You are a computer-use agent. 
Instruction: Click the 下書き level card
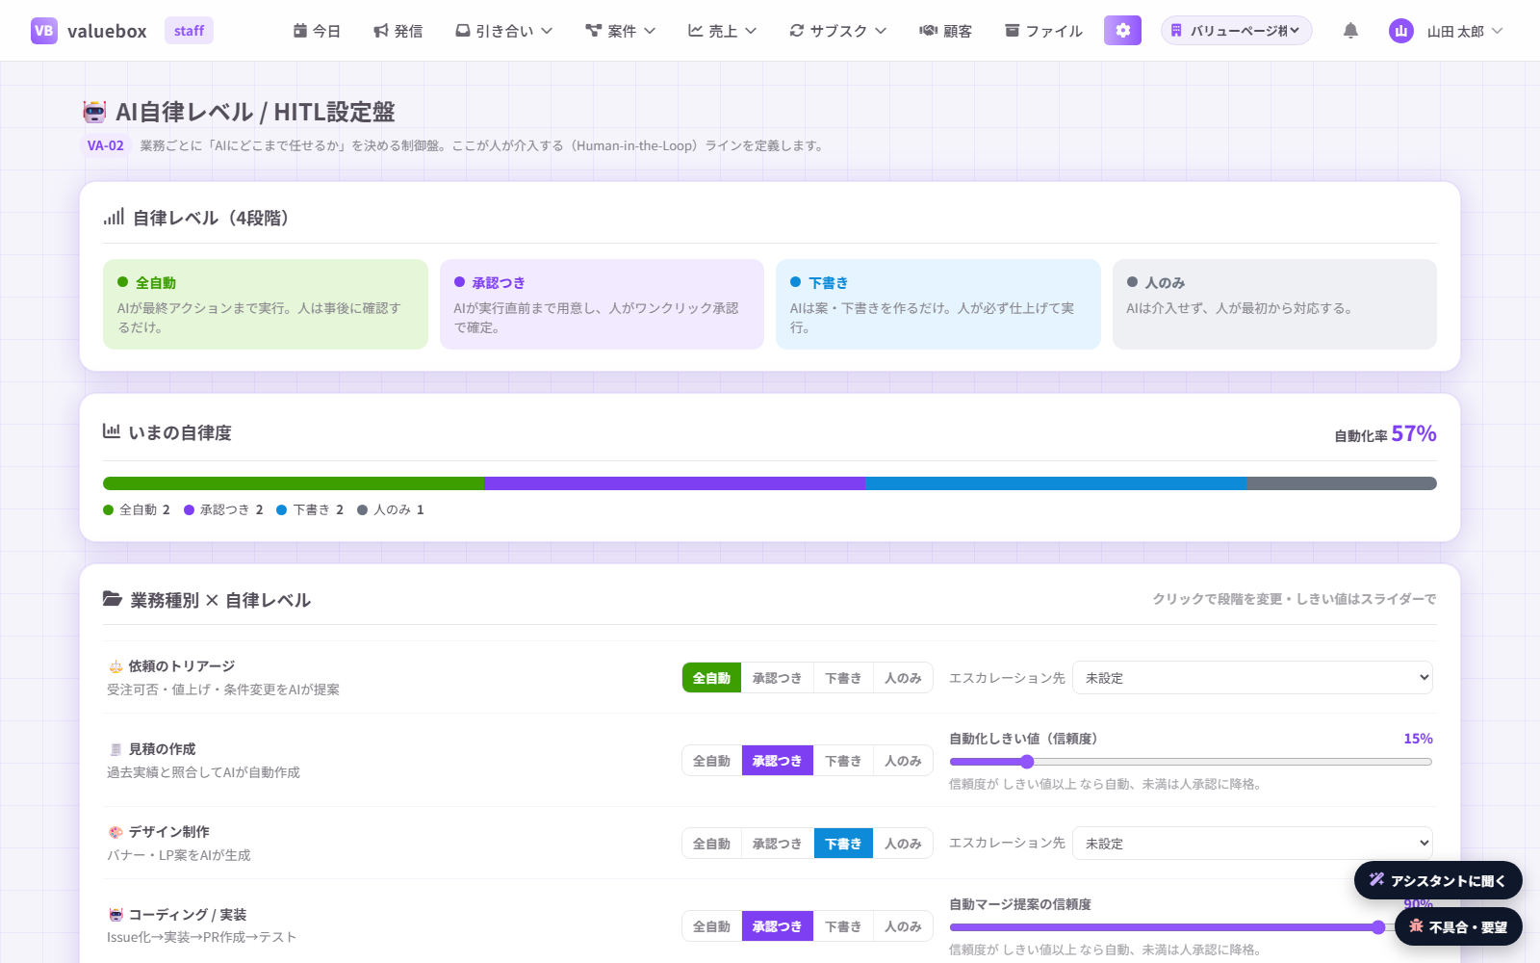(938, 304)
